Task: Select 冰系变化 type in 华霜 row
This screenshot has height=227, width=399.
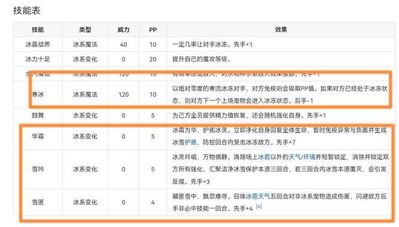Action: (x=85, y=136)
